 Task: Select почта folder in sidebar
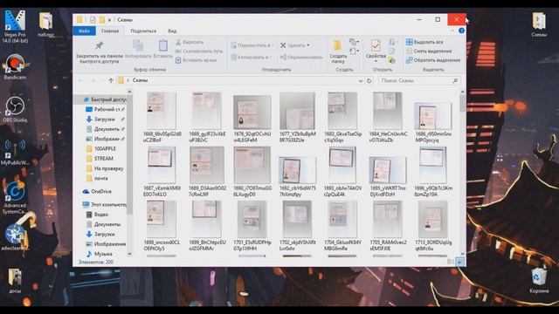97,178
